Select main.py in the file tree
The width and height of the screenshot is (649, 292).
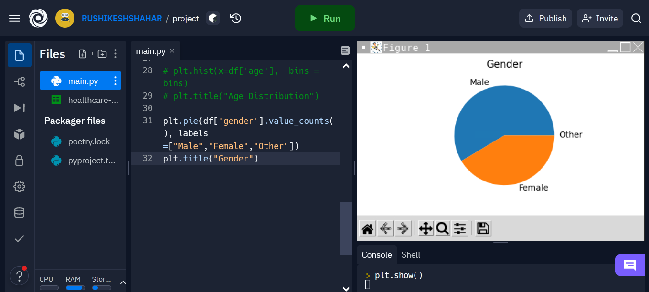80,81
